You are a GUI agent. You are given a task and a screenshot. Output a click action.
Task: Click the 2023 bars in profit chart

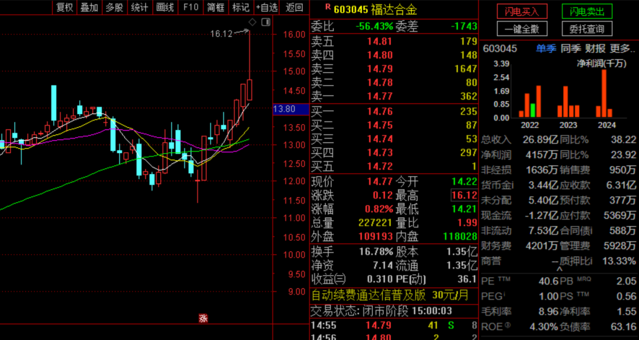[568, 102]
